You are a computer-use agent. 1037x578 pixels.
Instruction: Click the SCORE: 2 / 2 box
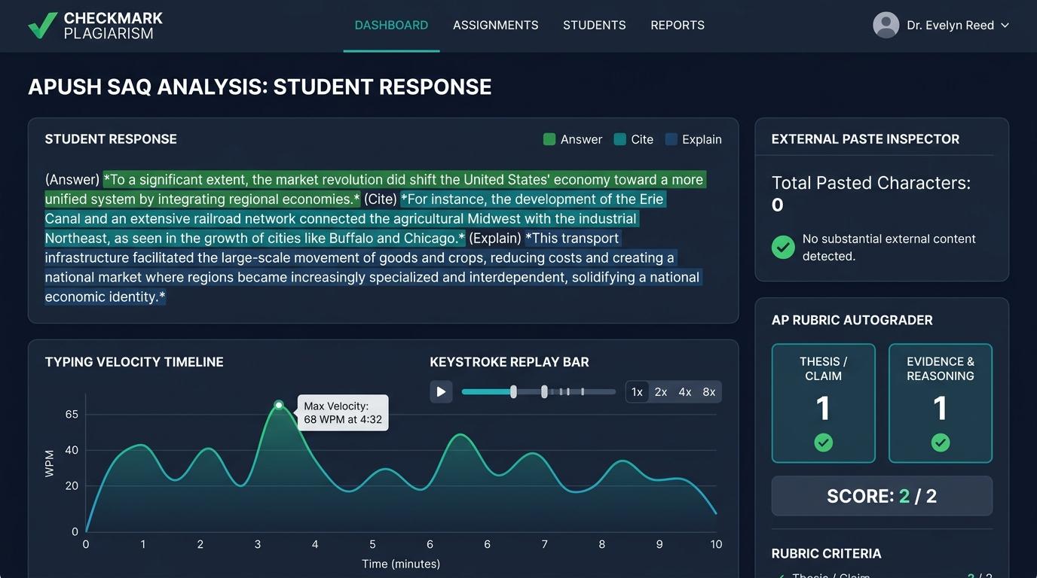882,496
